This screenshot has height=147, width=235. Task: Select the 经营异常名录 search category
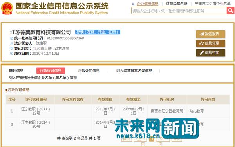(x=176, y=4)
